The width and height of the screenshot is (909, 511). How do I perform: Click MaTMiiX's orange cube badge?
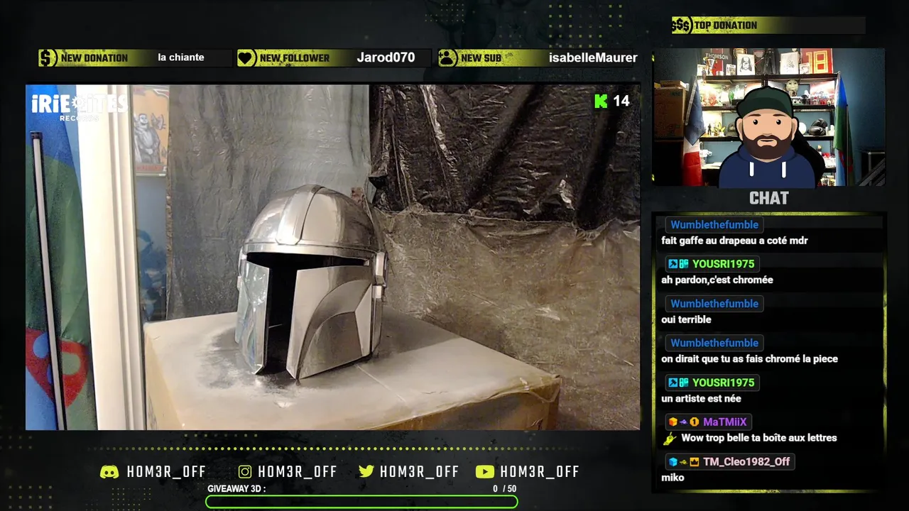coord(673,422)
